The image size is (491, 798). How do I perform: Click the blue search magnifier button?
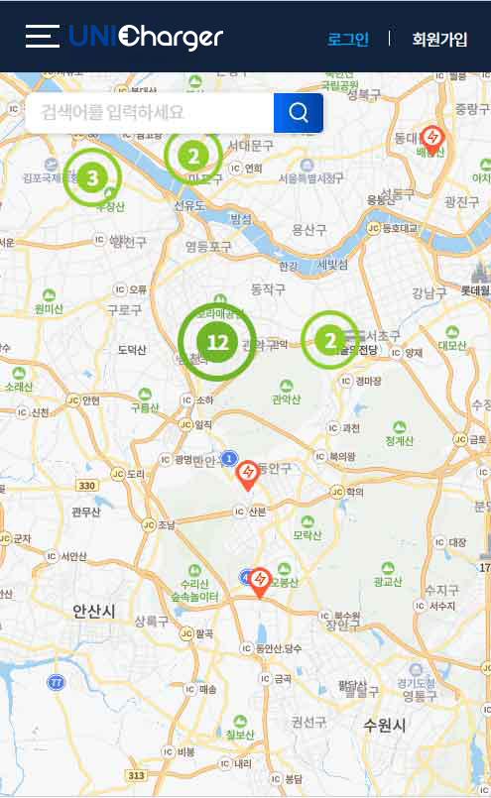[299, 112]
